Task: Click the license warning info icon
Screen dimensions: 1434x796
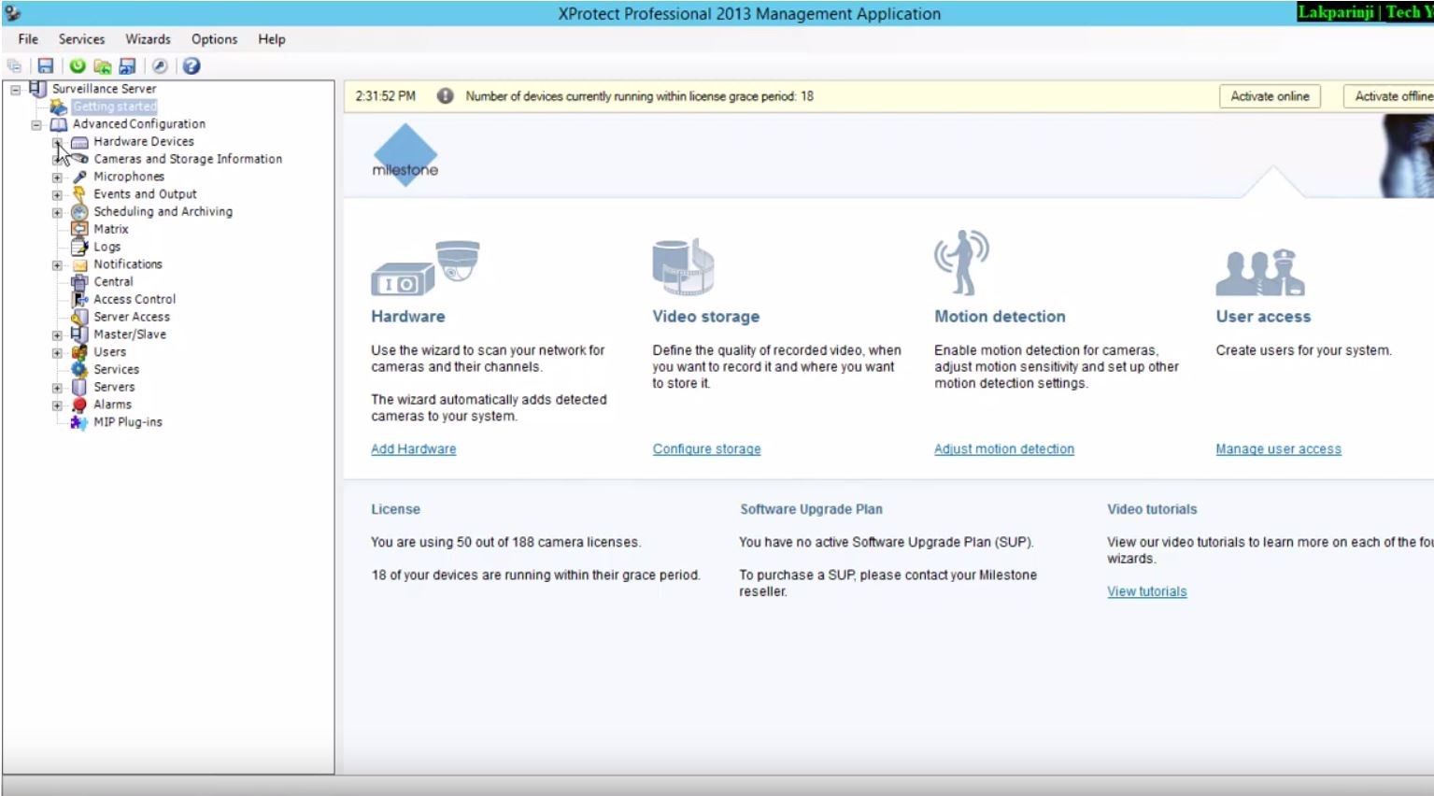Action: point(446,96)
